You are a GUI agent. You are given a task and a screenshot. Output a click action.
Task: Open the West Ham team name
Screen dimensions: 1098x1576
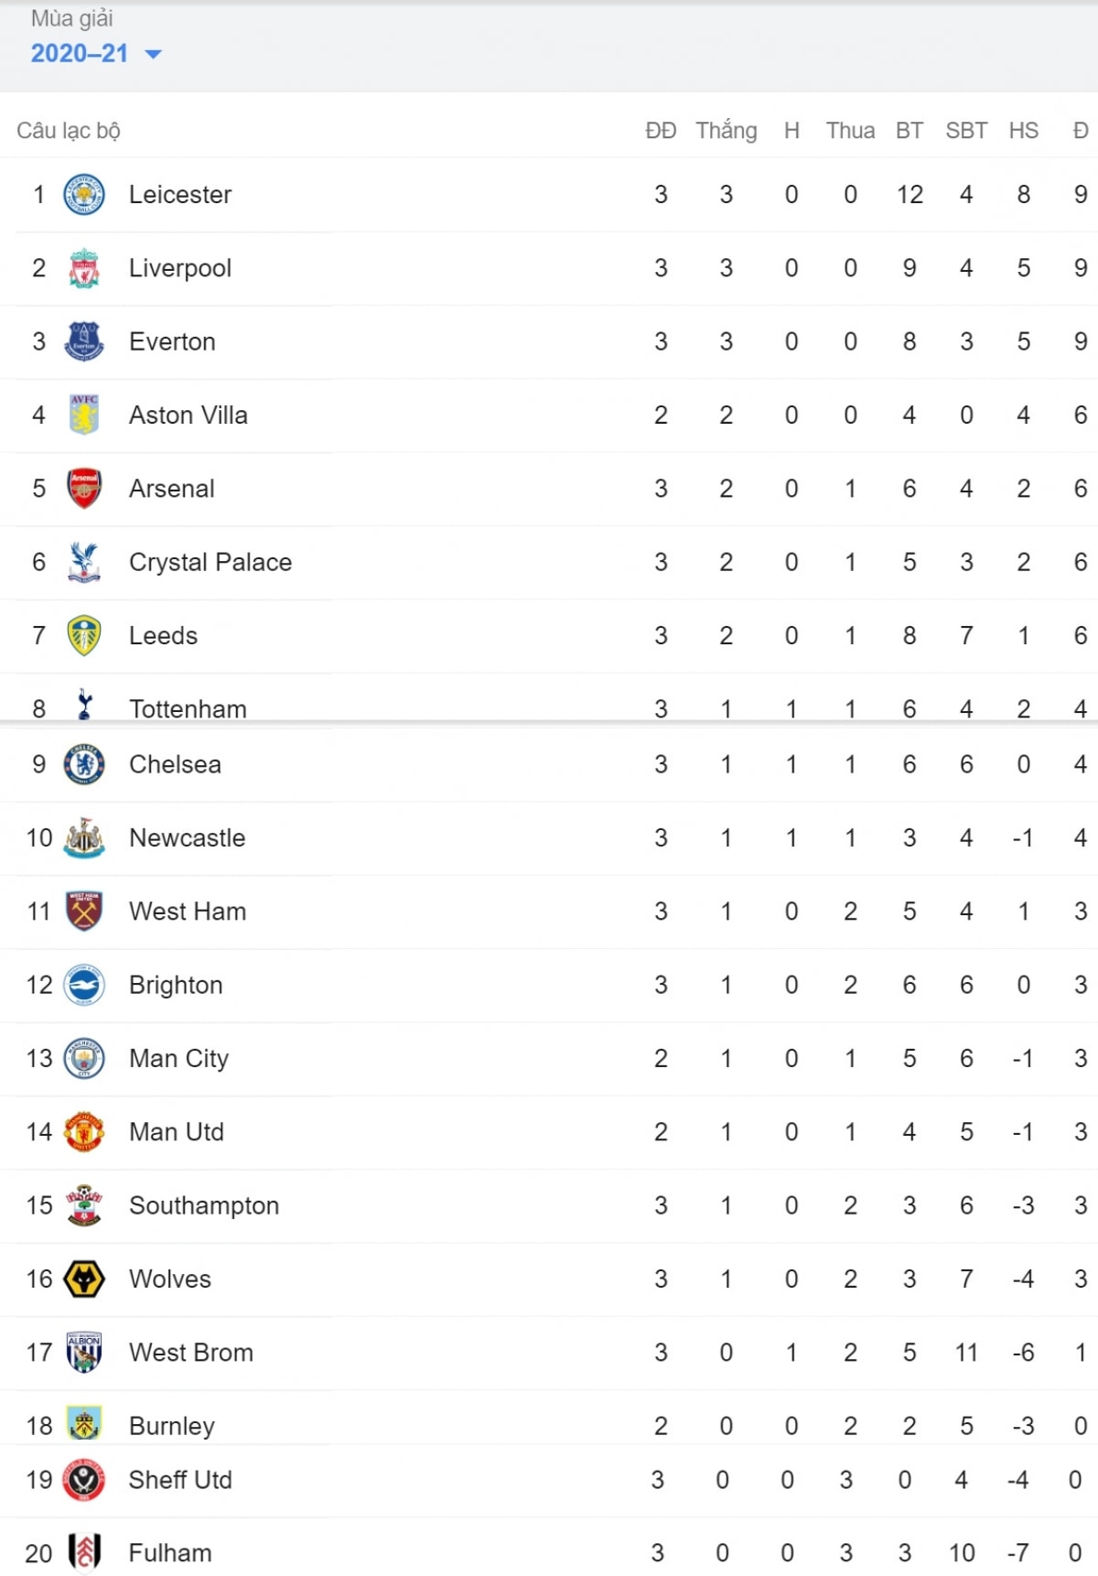point(188,912)
